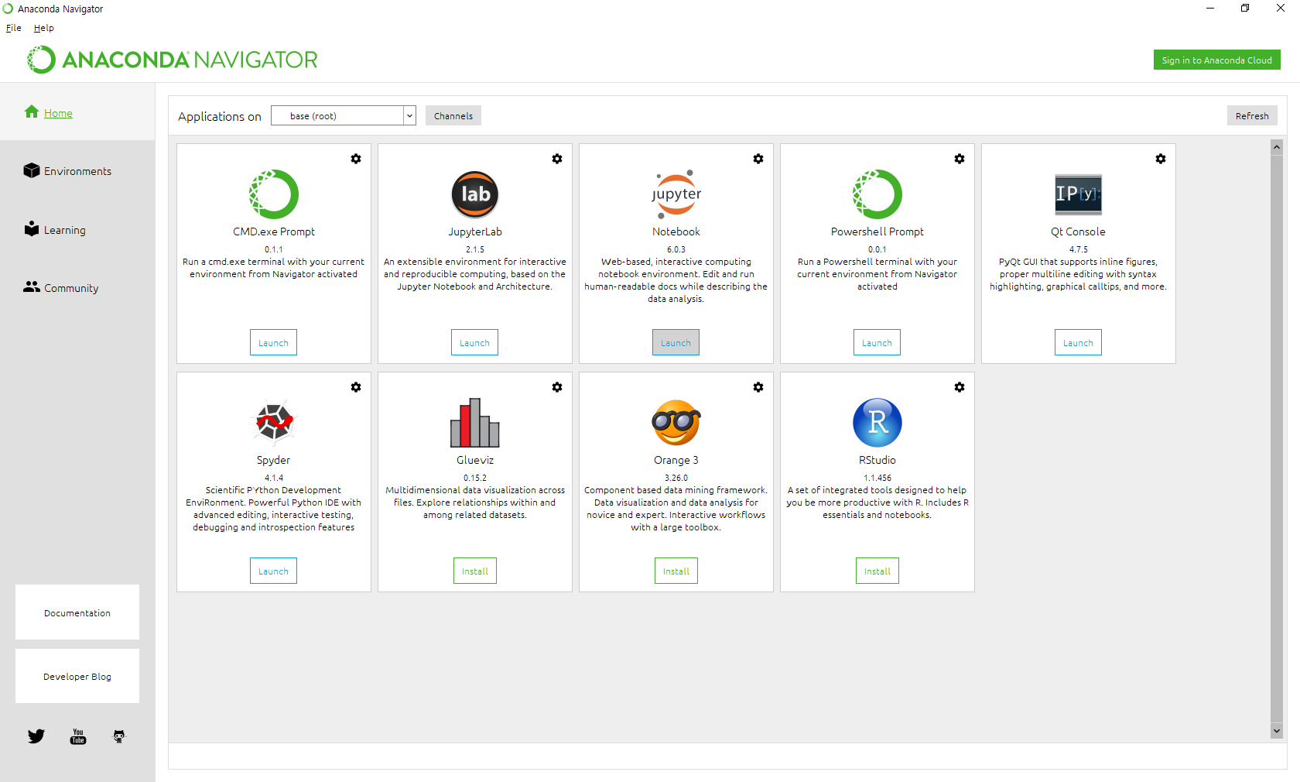The width and height of the screenshot is (1300, 782).
Task: Click the Orange 3 sunglasses icon
Action: pos(676,423)
